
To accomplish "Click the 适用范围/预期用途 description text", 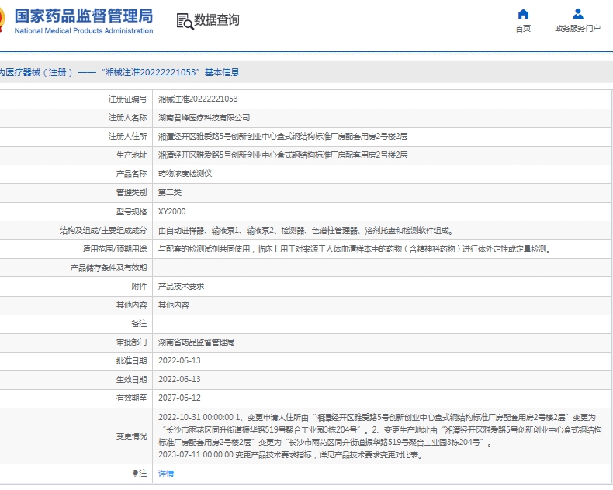I will (x=355, y=249).
